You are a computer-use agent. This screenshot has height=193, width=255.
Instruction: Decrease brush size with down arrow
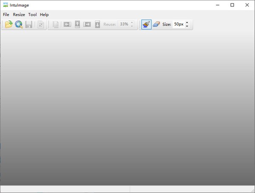[x=187, y=26]
